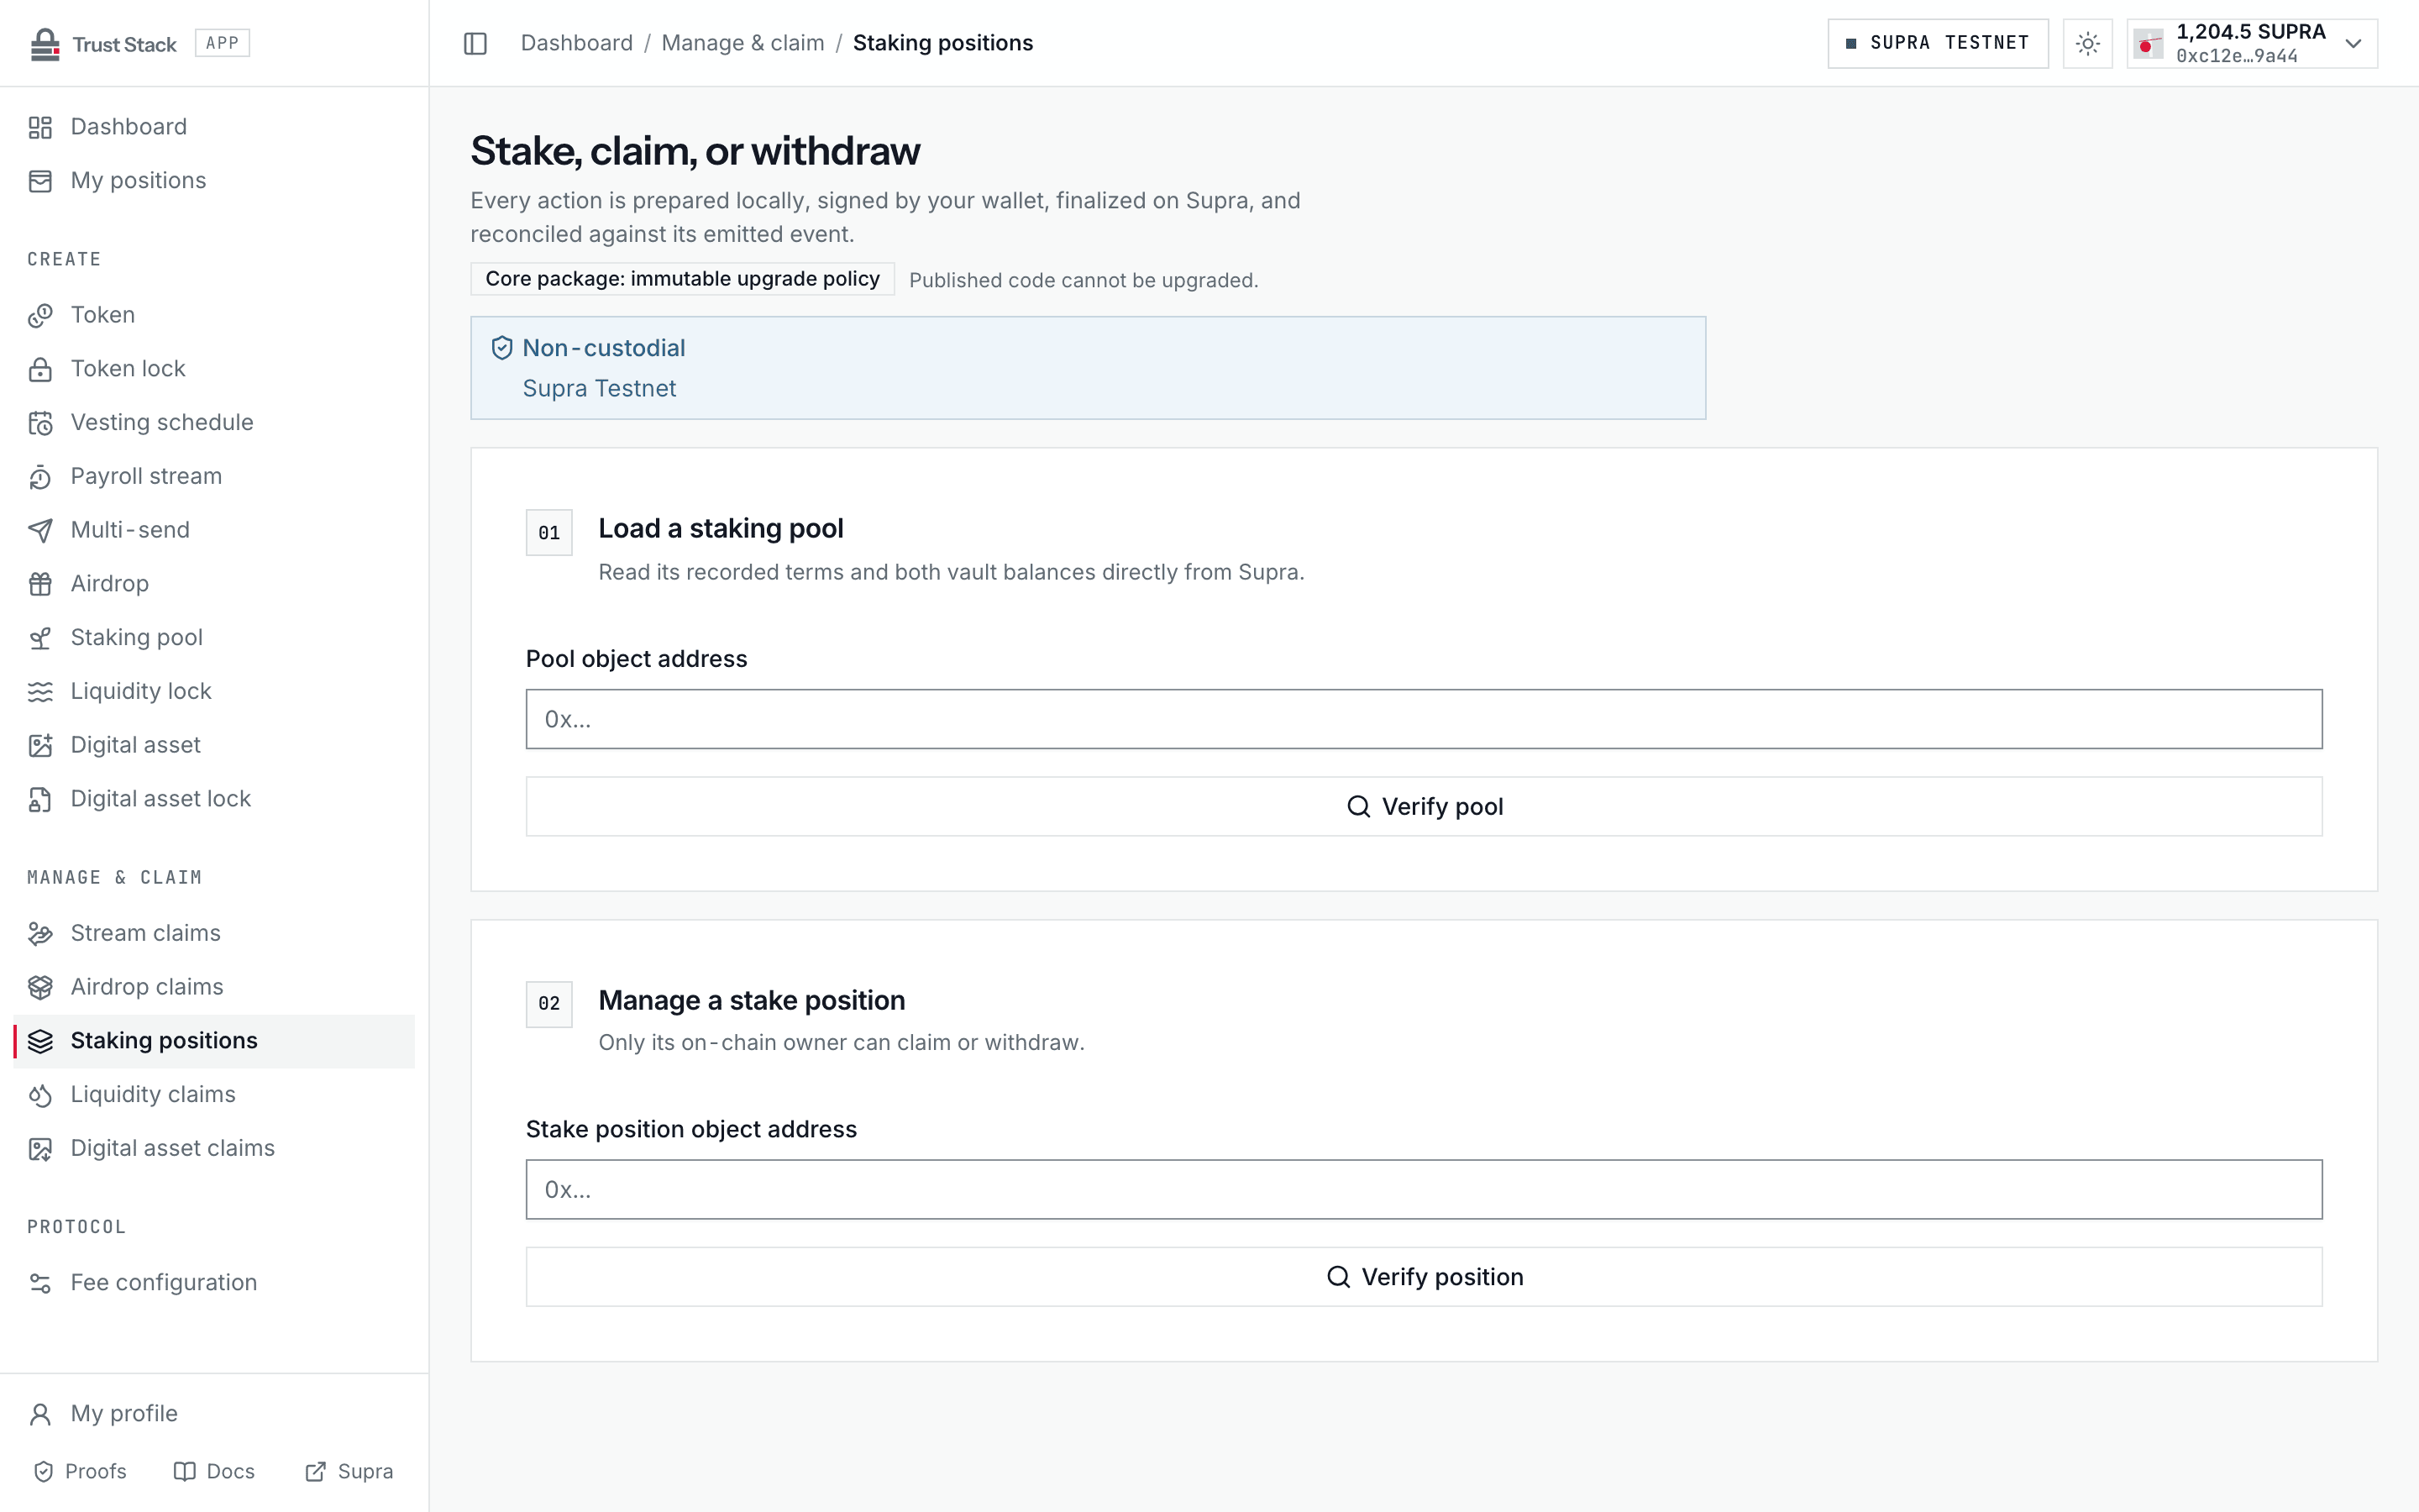Toggle the sidebar panel icon
2419x1512 pixels.
[x=475, y=43]
